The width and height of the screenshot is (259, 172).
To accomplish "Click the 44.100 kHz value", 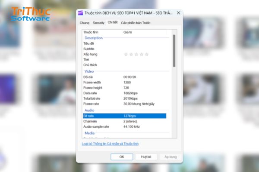I will click(132, 126).
